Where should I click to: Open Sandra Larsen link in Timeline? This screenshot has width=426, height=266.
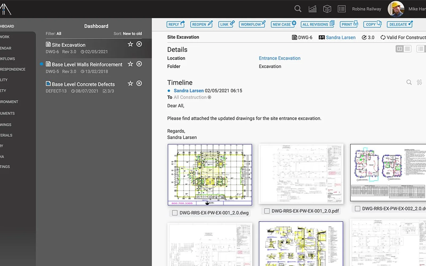click(189, 91)
